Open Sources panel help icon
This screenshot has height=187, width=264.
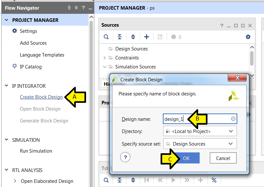pyautogui.click(x=222, y=26)
